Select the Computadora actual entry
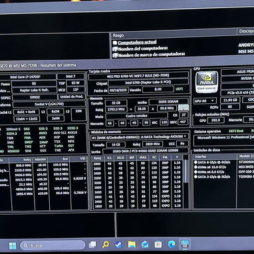 click(x=137, y=42)
